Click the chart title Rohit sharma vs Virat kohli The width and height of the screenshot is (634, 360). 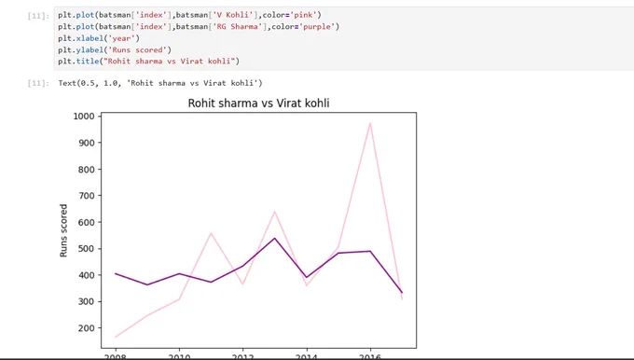coord(258,104)
